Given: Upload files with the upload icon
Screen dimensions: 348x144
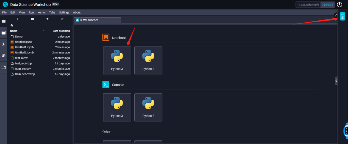Looking at the screenshot, I should [47, 19].
